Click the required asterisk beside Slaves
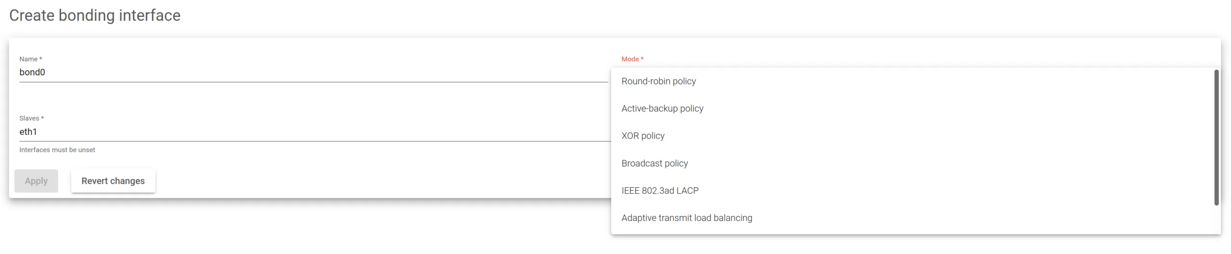1231x254 pixels. point(42,118)
